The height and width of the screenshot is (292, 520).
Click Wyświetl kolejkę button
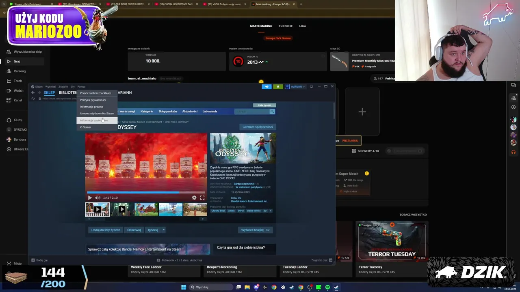coord(255,230)
